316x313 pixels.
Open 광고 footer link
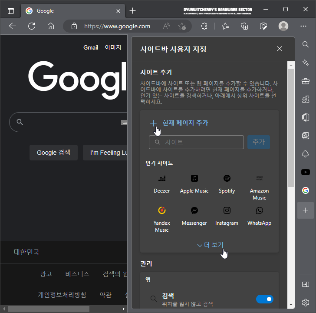click(x=46, y=274)
